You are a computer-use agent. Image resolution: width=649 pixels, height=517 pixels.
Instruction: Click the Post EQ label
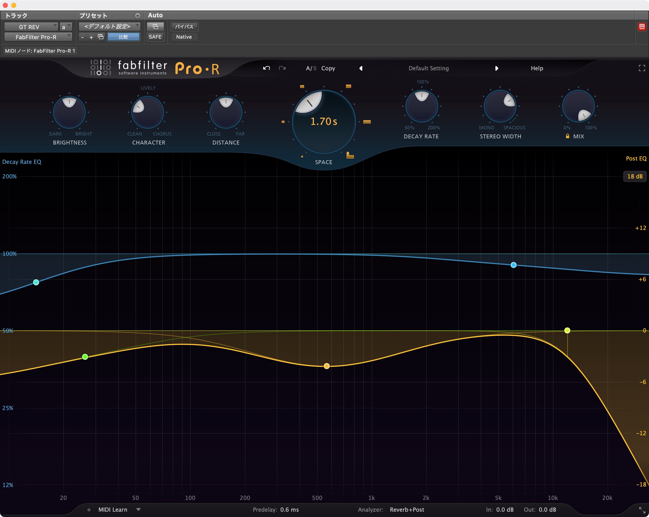pyautogui.click(x=636, y=159)
